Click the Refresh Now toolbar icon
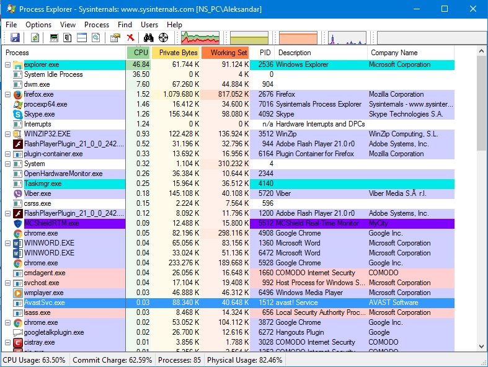This screenshot has width=488, height=367. [35, 38]
